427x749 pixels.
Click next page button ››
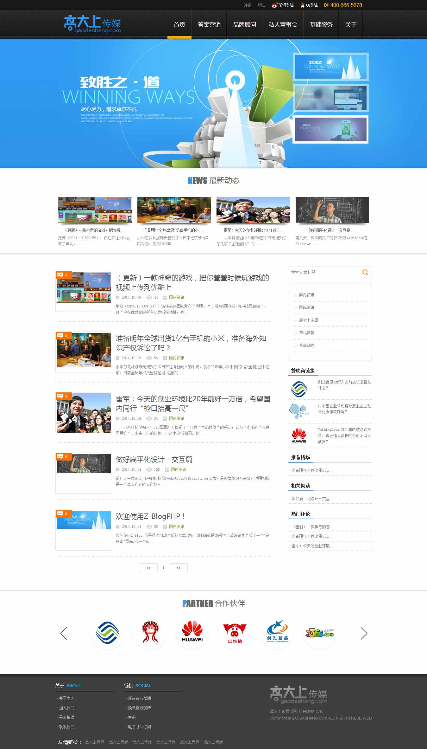pos(179,567)
